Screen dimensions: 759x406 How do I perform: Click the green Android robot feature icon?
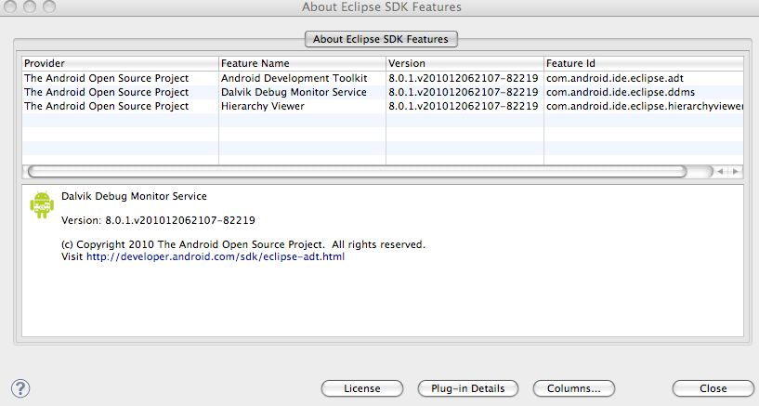[42, 204]
